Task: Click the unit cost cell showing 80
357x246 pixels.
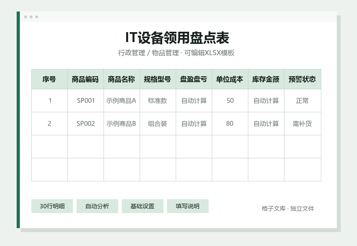Action: coord(230,123)
